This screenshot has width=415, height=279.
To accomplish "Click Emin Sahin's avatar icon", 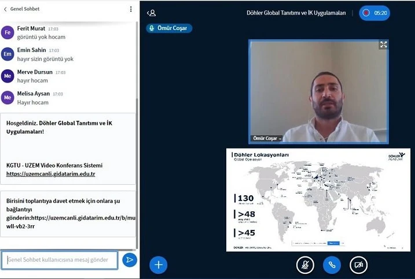I will [x=8, y=54].
